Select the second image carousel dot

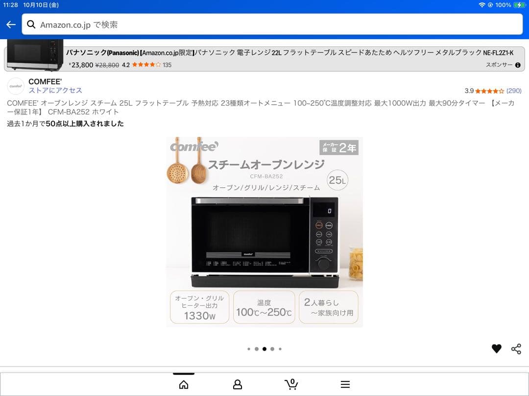257,349
